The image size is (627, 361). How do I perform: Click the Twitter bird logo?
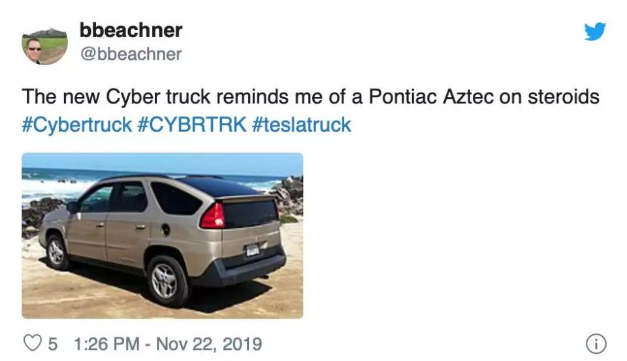tap(595, 31)
